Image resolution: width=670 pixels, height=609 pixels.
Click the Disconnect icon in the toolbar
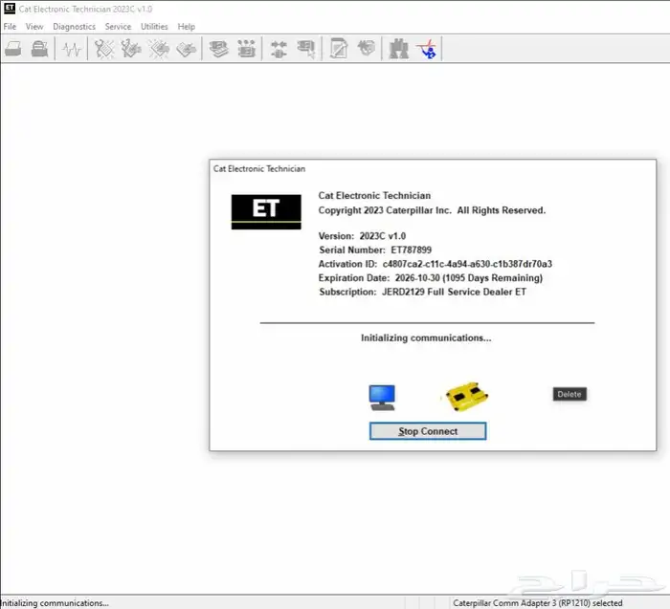pyautogui.click(x=306, y=50)
